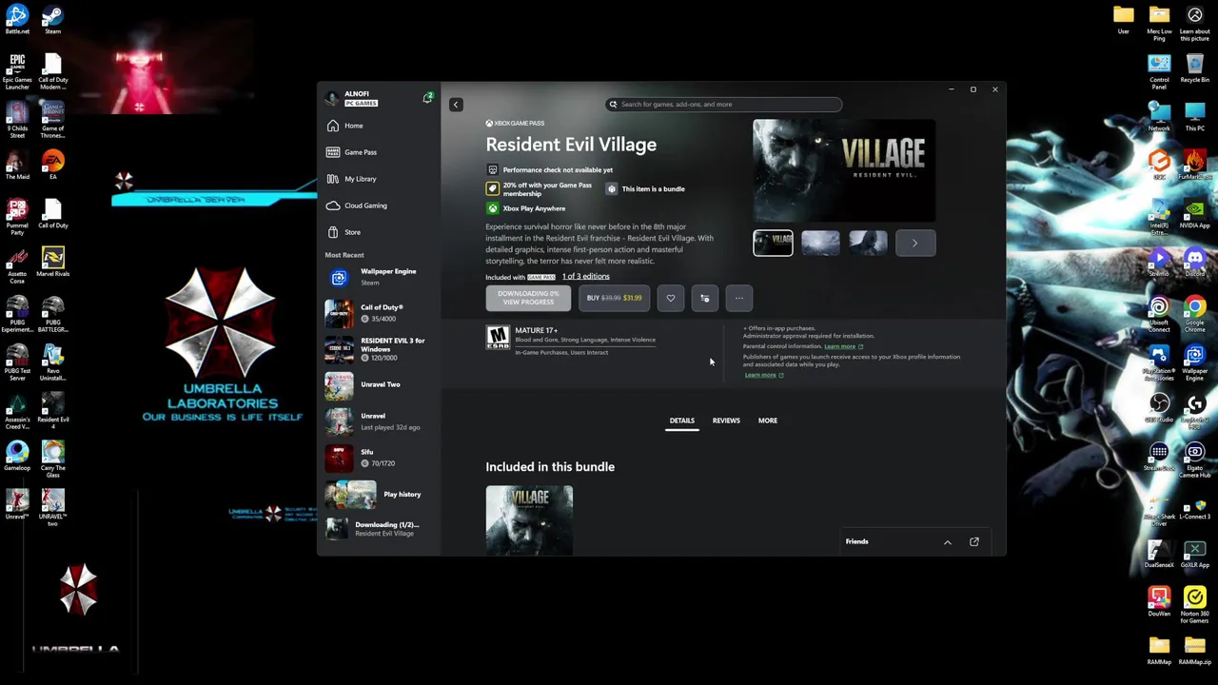Viewport: 1218px width, 685px height.
Task: Click the BUY $31.99 button
Action: (615, 299)
